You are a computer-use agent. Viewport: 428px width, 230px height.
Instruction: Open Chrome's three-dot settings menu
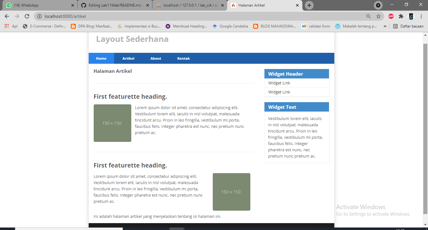click(421, 16)
